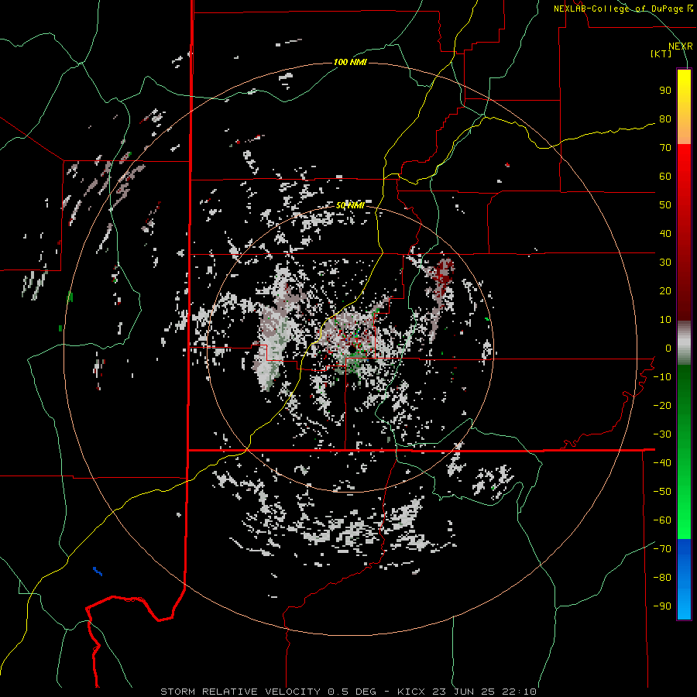The height and width of the screenshot is (697, 697).
Task: Click the -40 value on the velocity scale
Action: pyautogui.click(x=662, y=463)
